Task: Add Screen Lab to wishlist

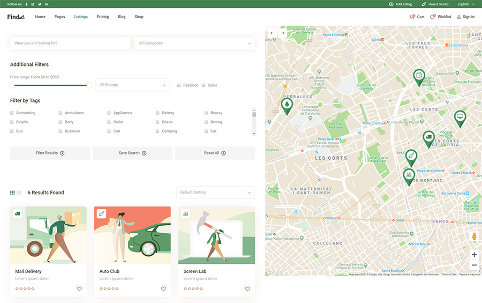Action: [x=247, y=289]
